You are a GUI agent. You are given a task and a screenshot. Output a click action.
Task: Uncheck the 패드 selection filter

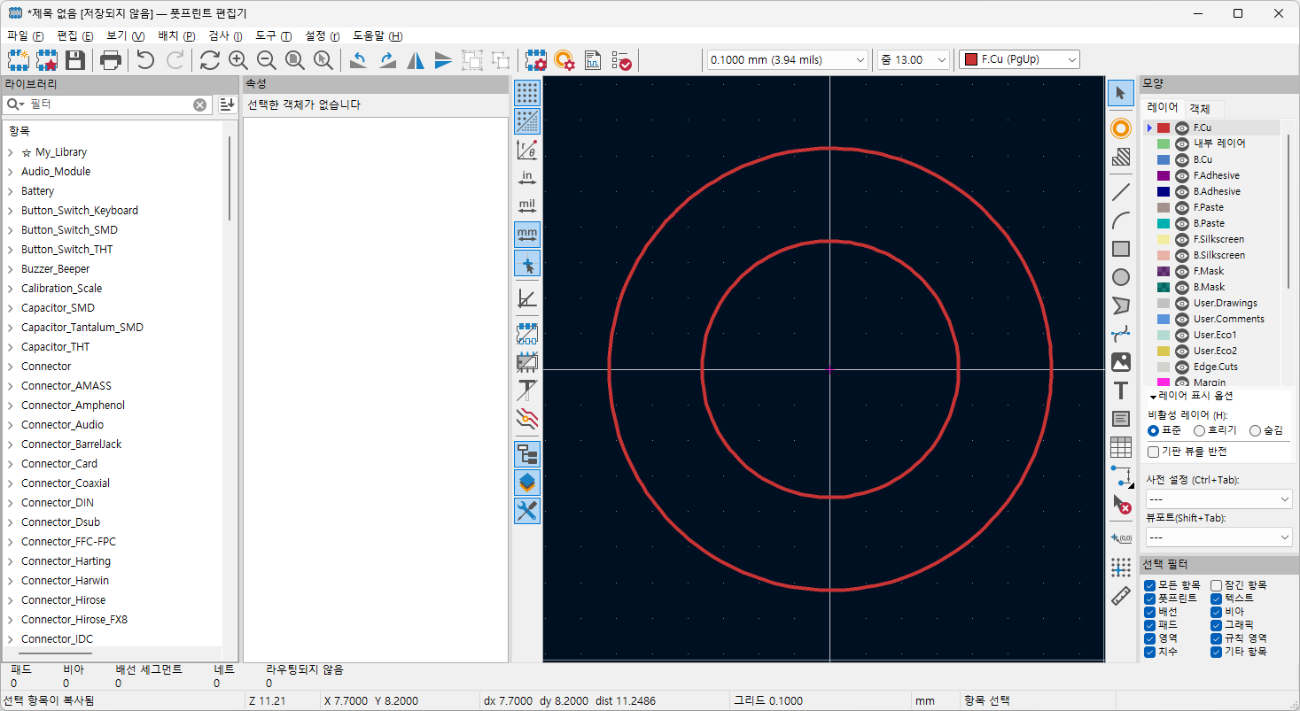pos(1149,625)
